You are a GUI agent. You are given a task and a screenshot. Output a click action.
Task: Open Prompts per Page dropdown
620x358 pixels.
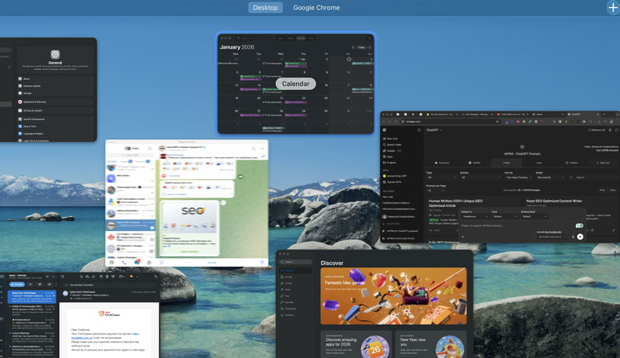(x=436, y=191)
